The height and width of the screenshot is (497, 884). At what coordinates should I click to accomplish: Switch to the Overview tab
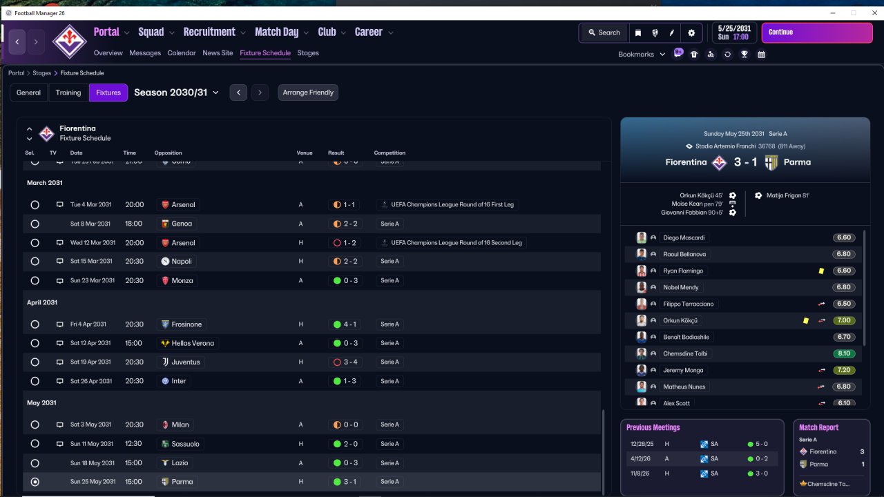click(x=108, y=53)
